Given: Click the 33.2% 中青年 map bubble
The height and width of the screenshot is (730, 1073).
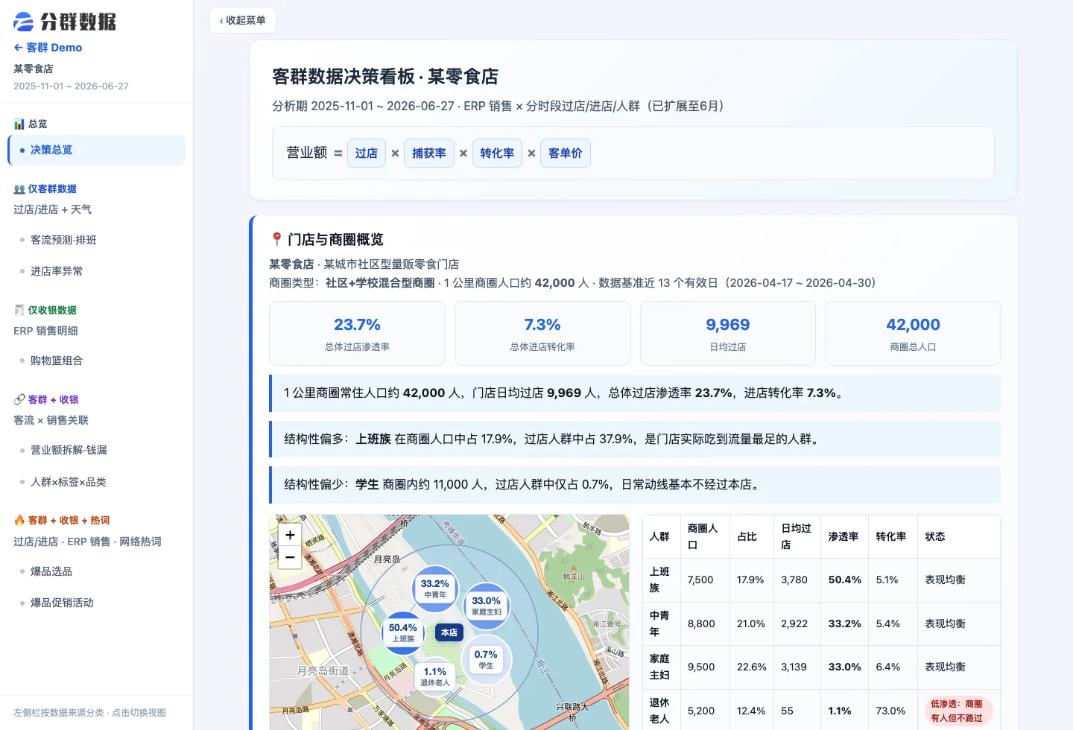Looking at the screenshot, I should point(435,588).
